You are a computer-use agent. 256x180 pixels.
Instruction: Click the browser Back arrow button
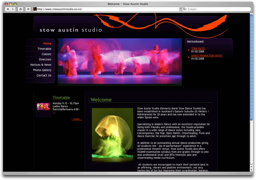click(8, 9)
